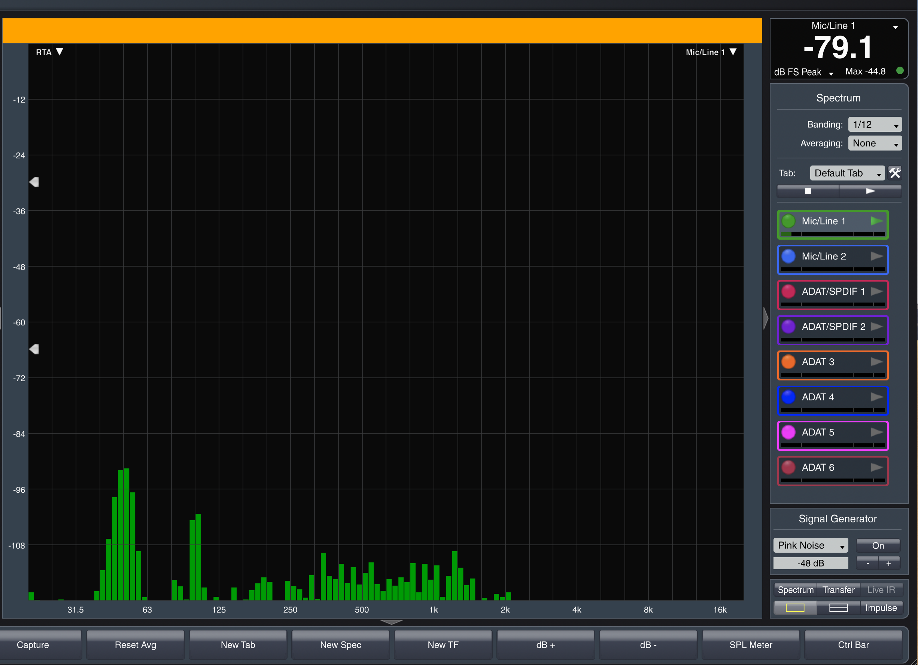918x665 pixels.
Task: Toggle green Mic/Line 1 play arrow
Action: point(876,221)
